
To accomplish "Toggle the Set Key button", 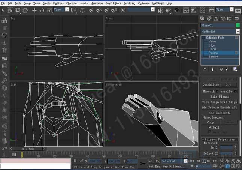I will [x=154, y=167].
